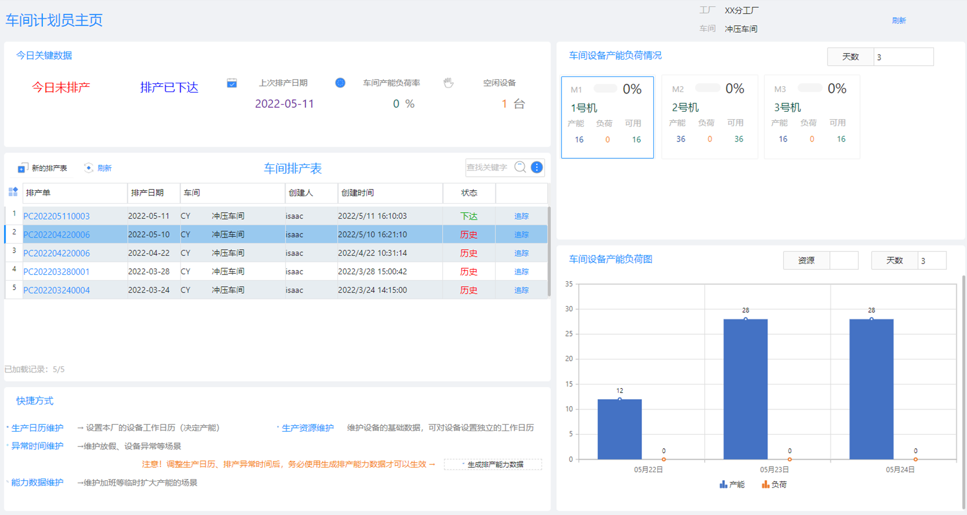Click the grid icon in table header corner

pos(13,192)
